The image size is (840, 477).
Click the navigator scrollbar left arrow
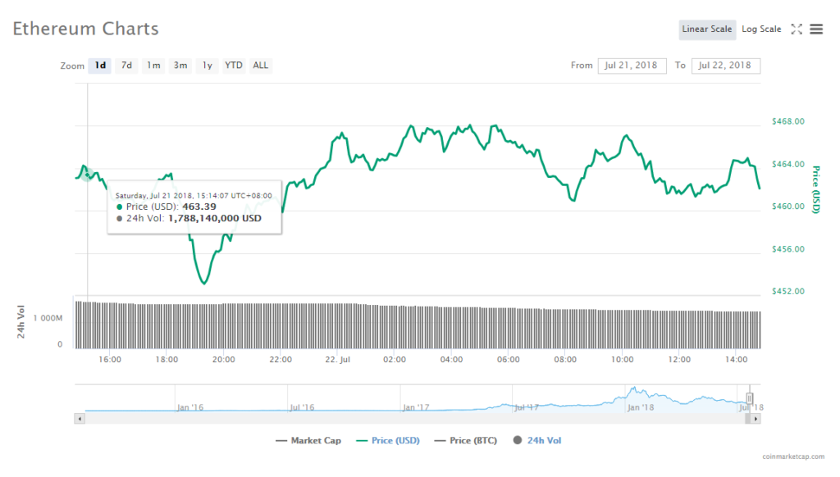coord(80,419)
